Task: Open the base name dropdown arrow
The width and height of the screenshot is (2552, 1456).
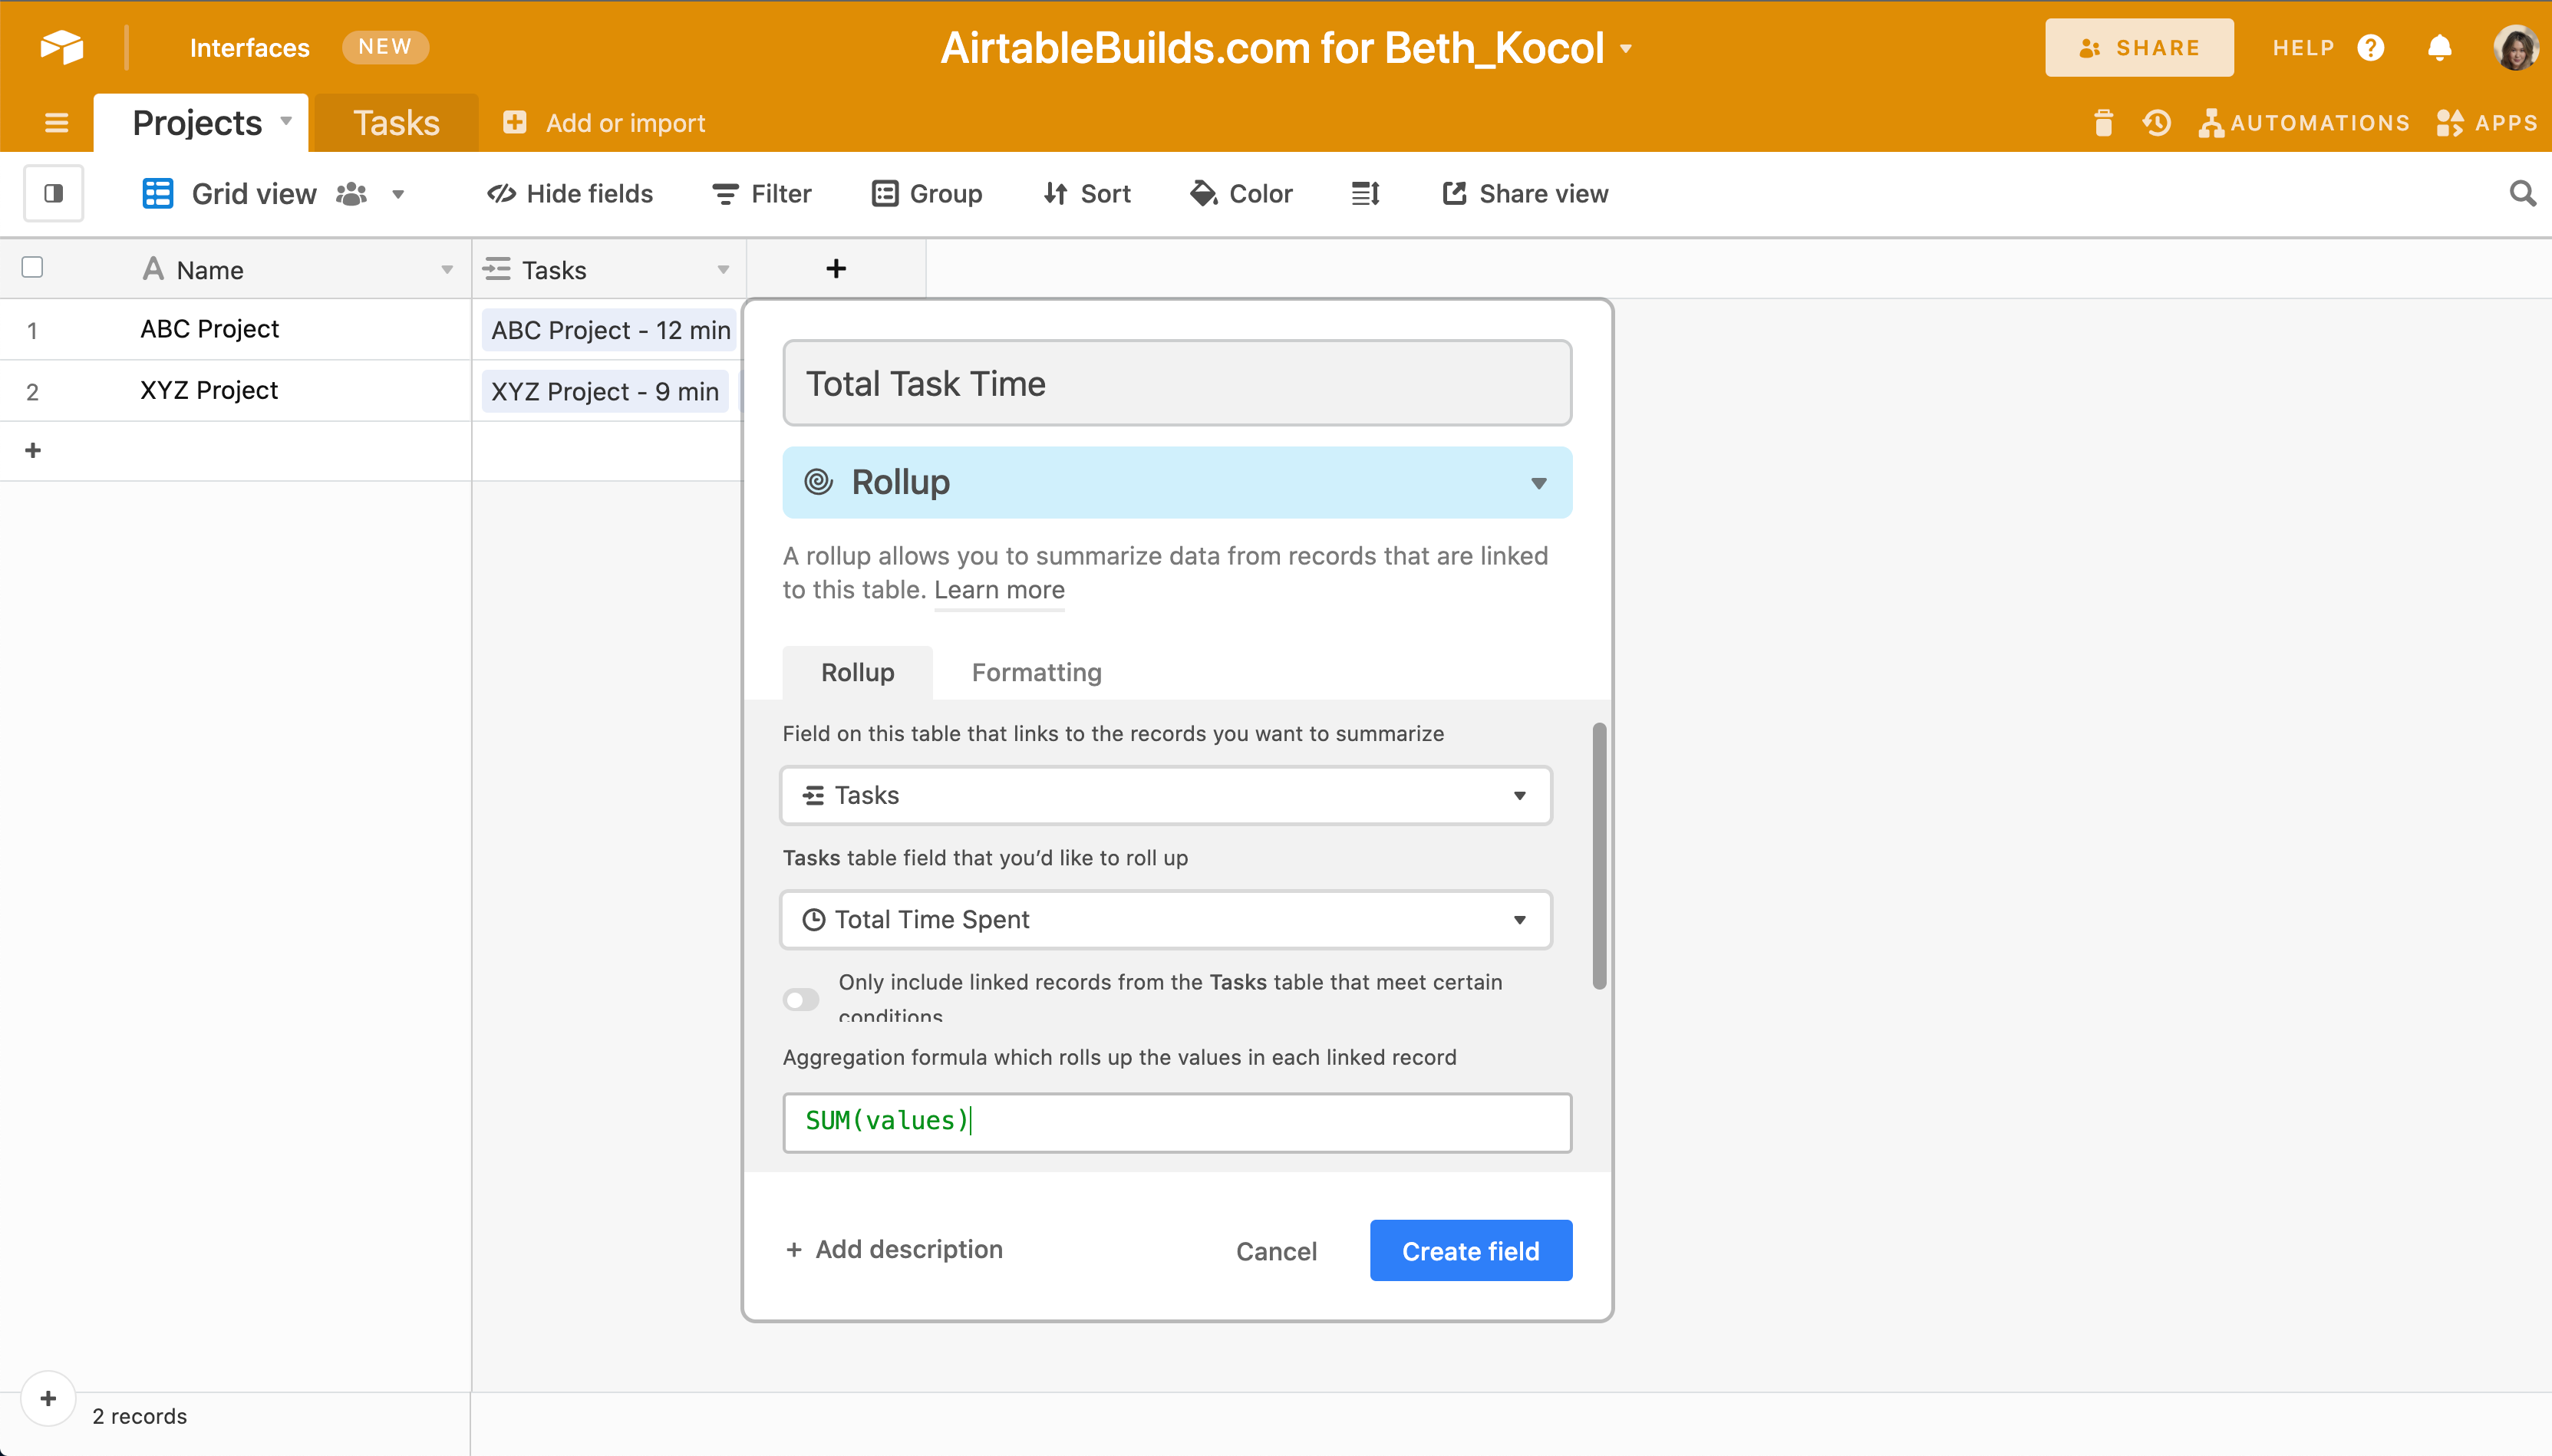Action: pos(1627,48)
